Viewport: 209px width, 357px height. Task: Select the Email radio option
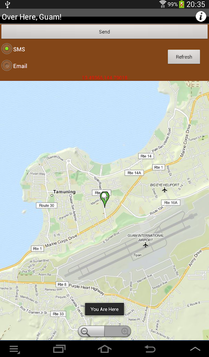pyautogui.click(x=7, y=66)
